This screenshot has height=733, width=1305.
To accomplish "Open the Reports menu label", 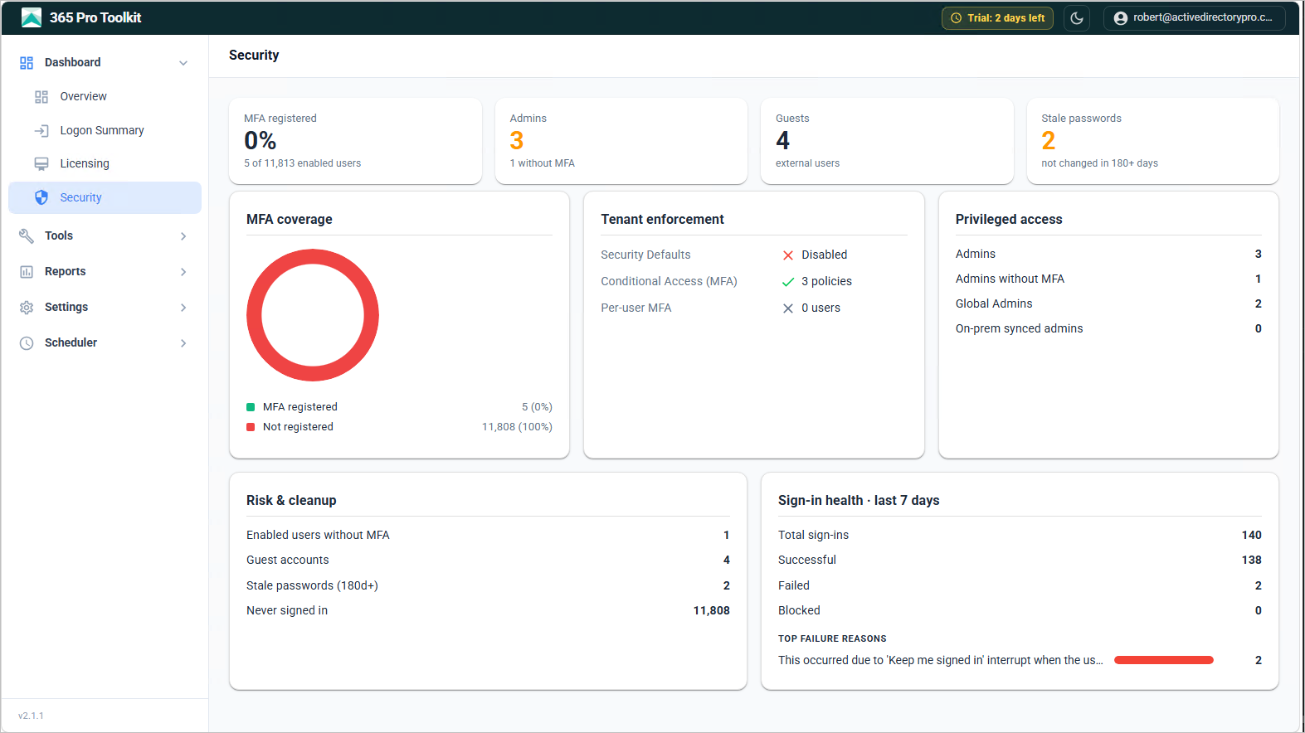I will (x=66, y=272).
